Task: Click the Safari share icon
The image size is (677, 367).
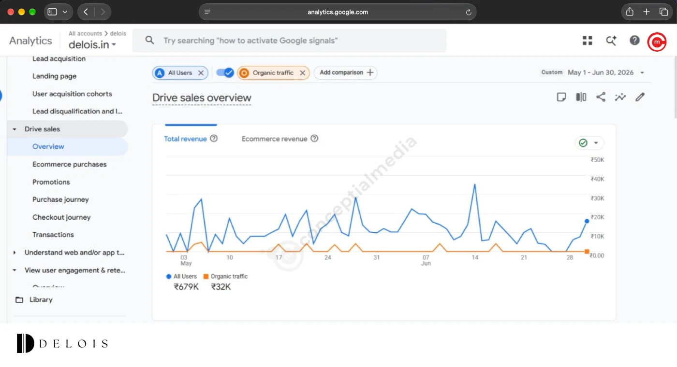Action: click(x=630, y=12)
